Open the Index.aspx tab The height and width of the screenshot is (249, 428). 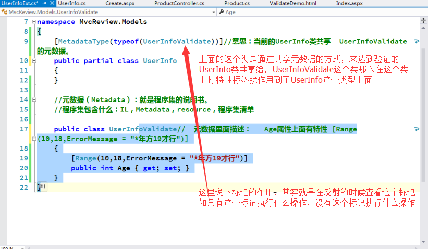pos(349,3)
